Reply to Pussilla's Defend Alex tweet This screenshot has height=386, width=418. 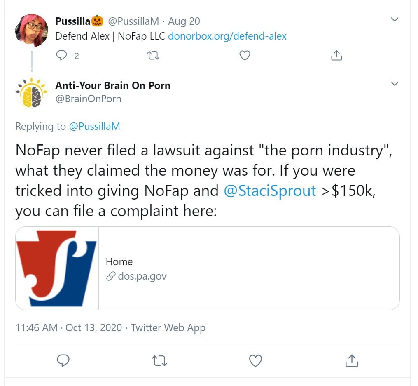[x=62, y=56]
